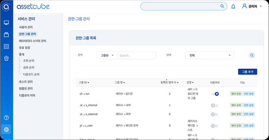Screen dimensions: 269x140
Task: Open the monitor icon in left sidebar
Action: coord(6,23)
